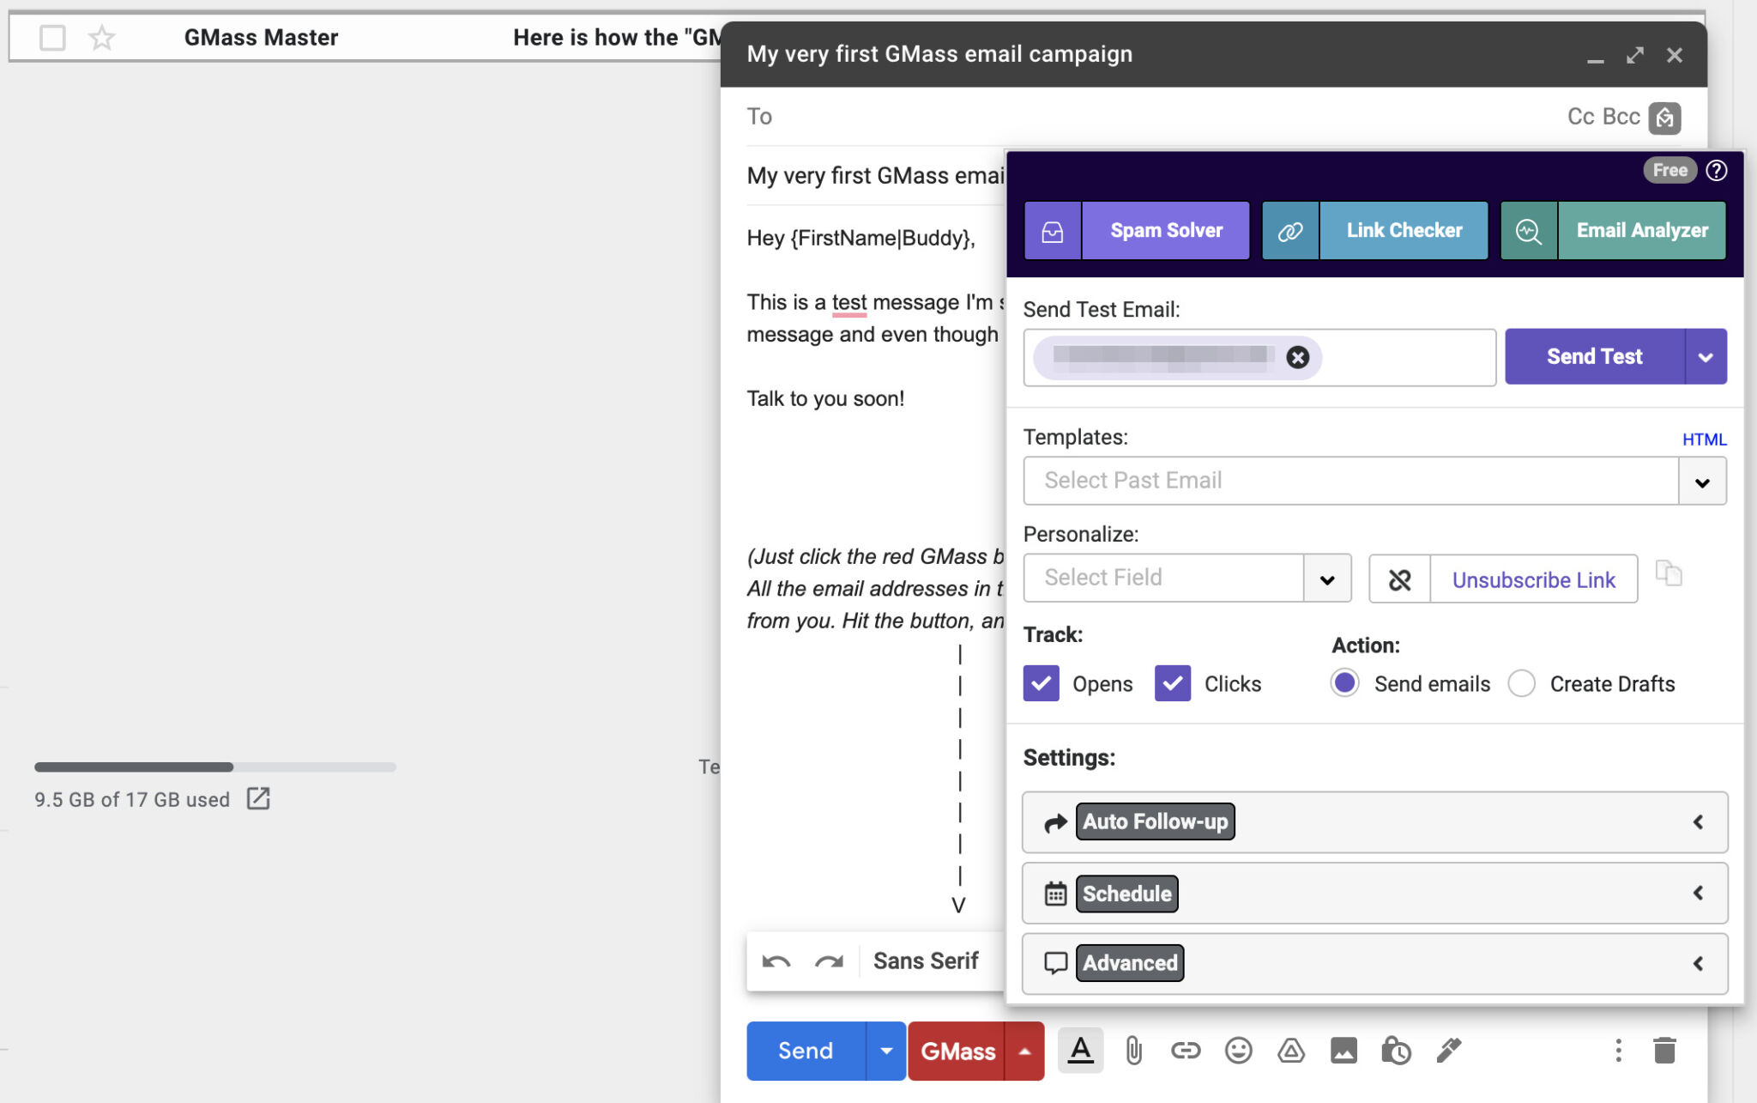The height and width of the screenshot is (1103, 1757).
Task: Select the Create Drafts action
Action: (x=1522, y=683)
